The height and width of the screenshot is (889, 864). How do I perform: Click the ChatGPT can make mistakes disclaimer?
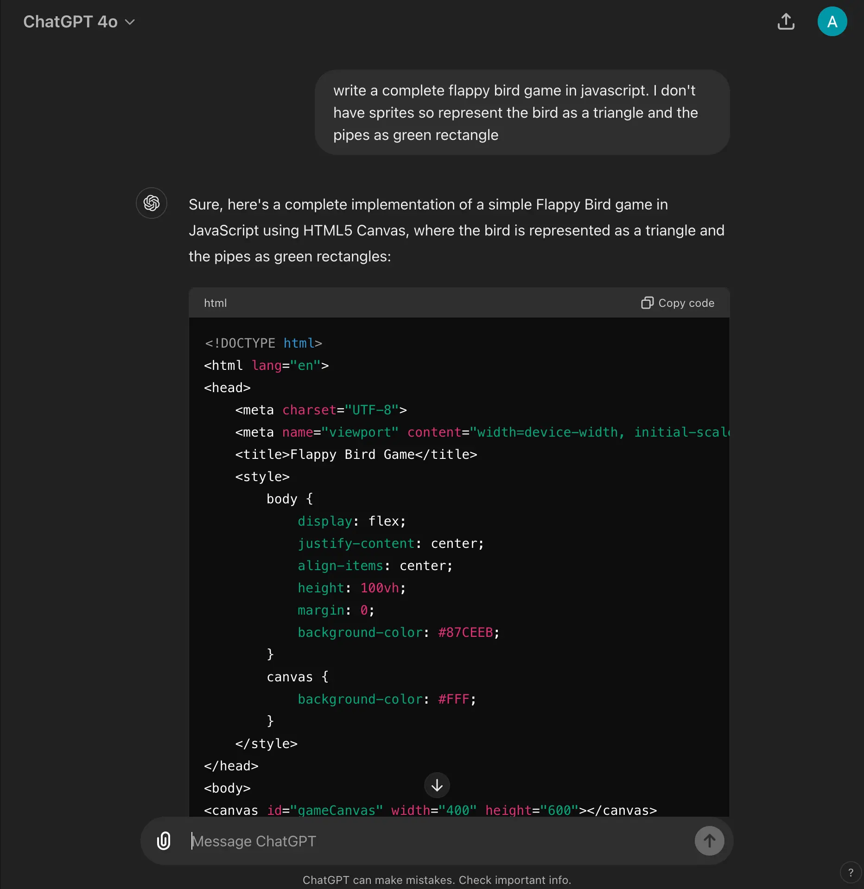click(x=437, y=880)
